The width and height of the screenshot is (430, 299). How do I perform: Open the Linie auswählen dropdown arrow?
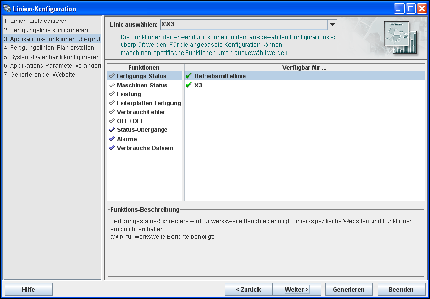(332, 25)
